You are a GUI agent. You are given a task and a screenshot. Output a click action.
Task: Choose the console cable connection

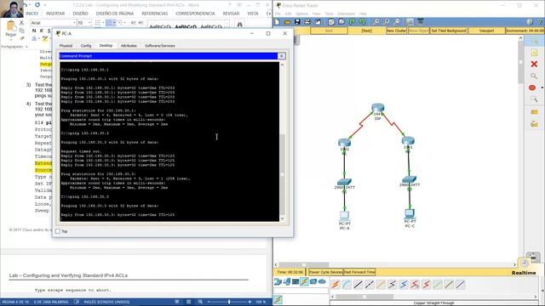click(347, 285)
